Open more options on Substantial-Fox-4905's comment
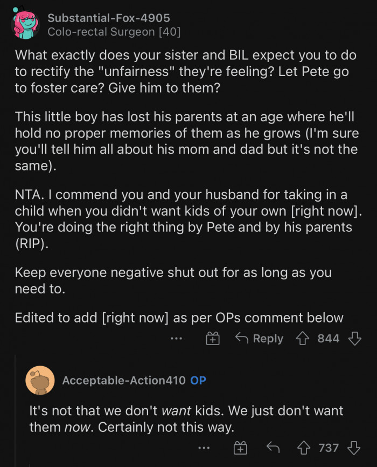This screenshot has width=377, height=467. click(x=176, y=339)
